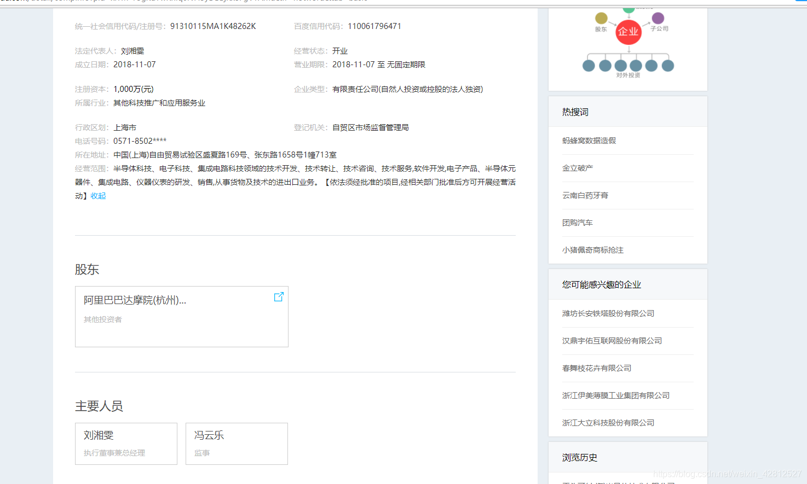Click the red 企业 circle in relationship graph

628,32
